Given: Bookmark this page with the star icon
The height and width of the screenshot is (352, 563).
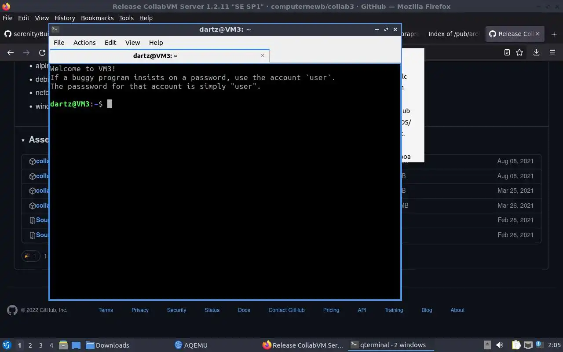Looking at the screenshot, I should point(519,52).
